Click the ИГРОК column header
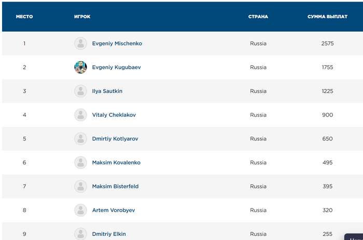The height and width of the screenshot is (240, 363). click(x=82, y=17)
